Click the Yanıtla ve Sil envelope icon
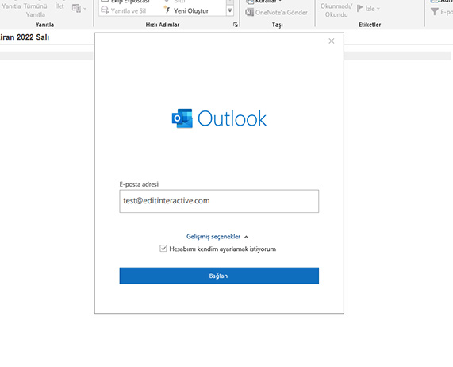The width and height of the screenshot is (453, 367). coord(105,10)
